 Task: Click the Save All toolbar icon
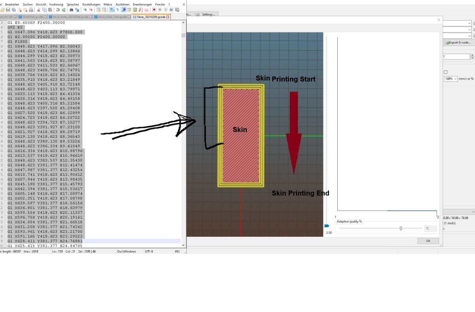[x=13, y=10]
